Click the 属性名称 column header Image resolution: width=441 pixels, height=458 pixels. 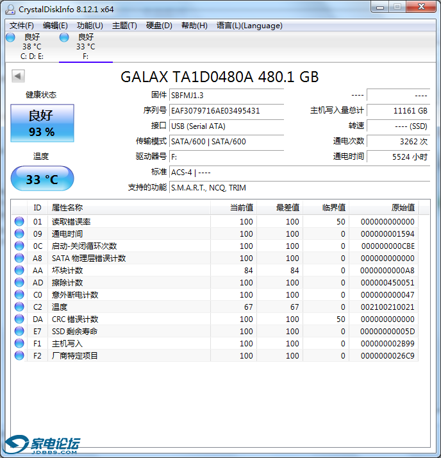(129, 208)
